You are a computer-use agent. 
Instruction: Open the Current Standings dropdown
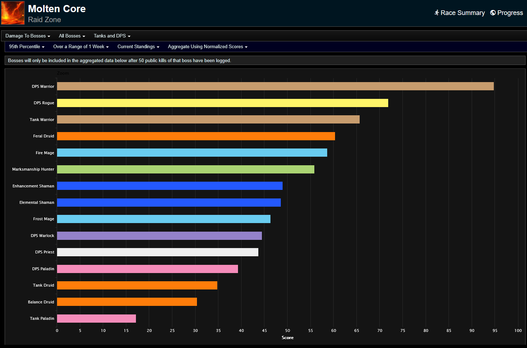click(x=138, y=46)
